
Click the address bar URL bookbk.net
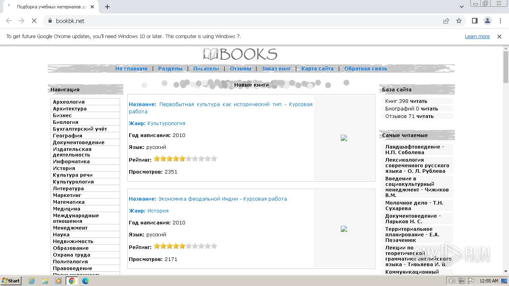click(x=70, y=21)
